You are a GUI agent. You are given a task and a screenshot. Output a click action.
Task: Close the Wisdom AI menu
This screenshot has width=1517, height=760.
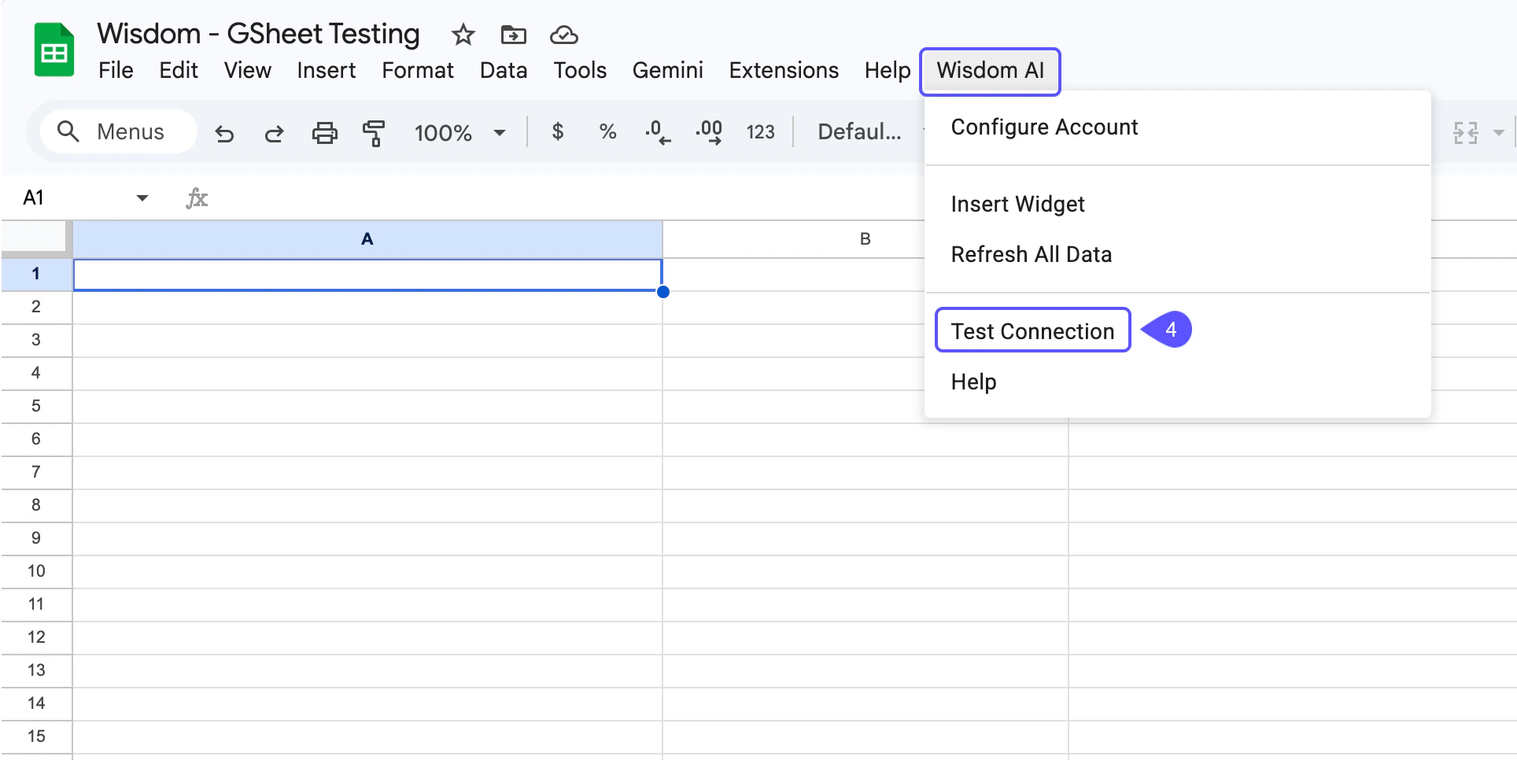pyautogui.click(x=990, y=71)
